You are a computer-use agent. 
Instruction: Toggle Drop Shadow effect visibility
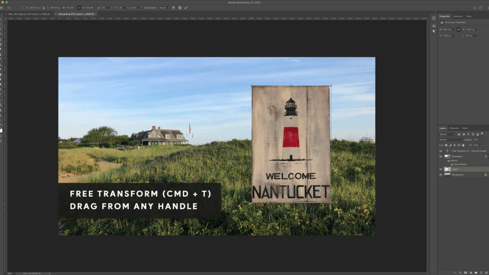(452, 164)
